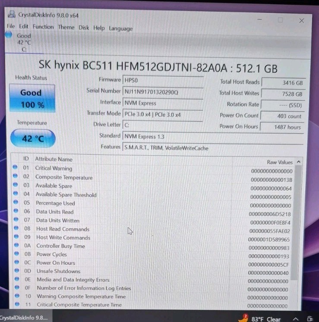Open the 83°F Clear weather widget
The image size is (319, 322).
point(260,318)
